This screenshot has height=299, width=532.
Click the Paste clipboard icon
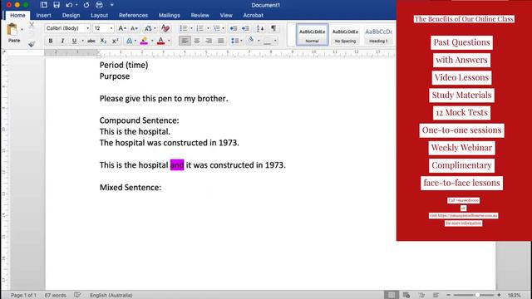12,30
